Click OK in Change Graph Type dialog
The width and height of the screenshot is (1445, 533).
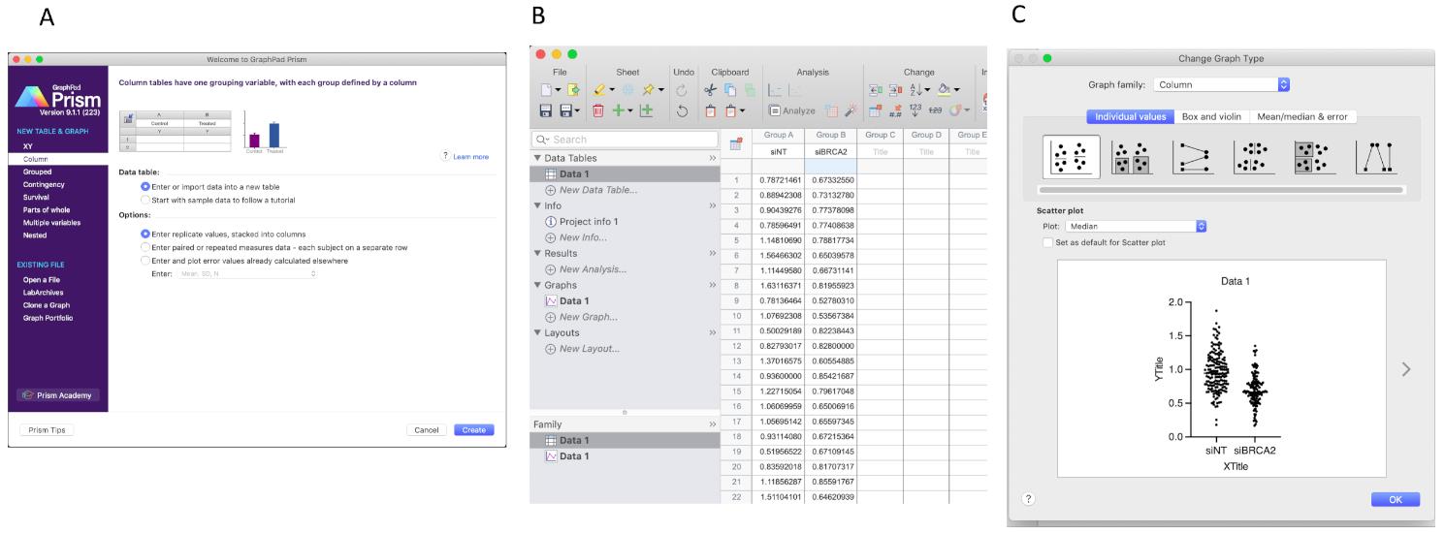point(1396,499)
